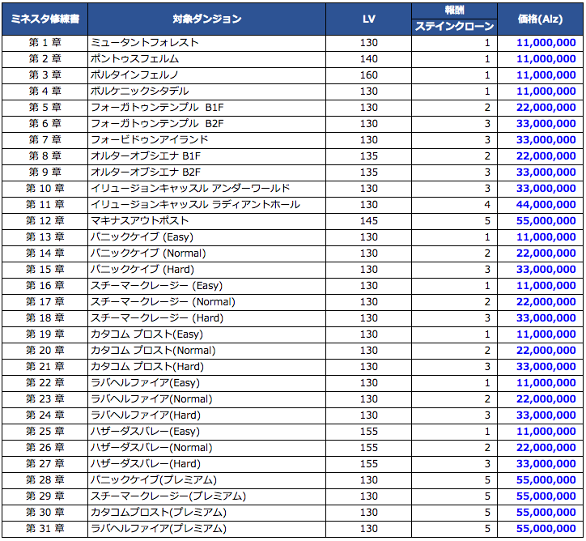Click the 第 8 章 chapter cell
Image resolution: width=586 pixels, height=541 pixels.
pos(45,156)
